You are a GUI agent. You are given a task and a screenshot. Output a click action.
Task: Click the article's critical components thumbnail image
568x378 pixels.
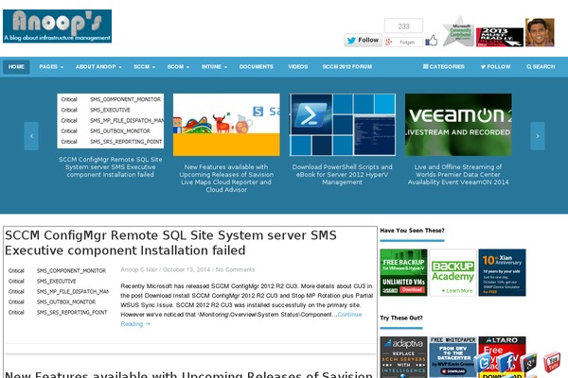click(58, 292)
